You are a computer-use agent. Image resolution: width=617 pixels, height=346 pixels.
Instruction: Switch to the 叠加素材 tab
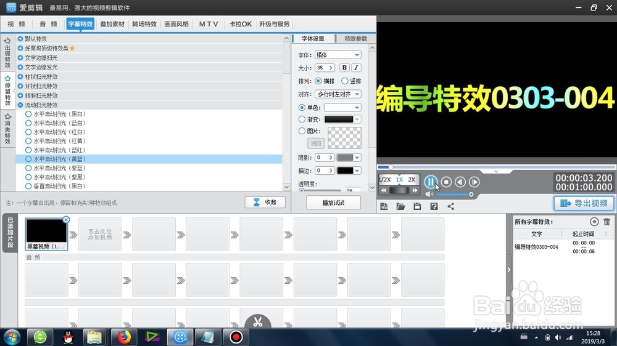112,24
